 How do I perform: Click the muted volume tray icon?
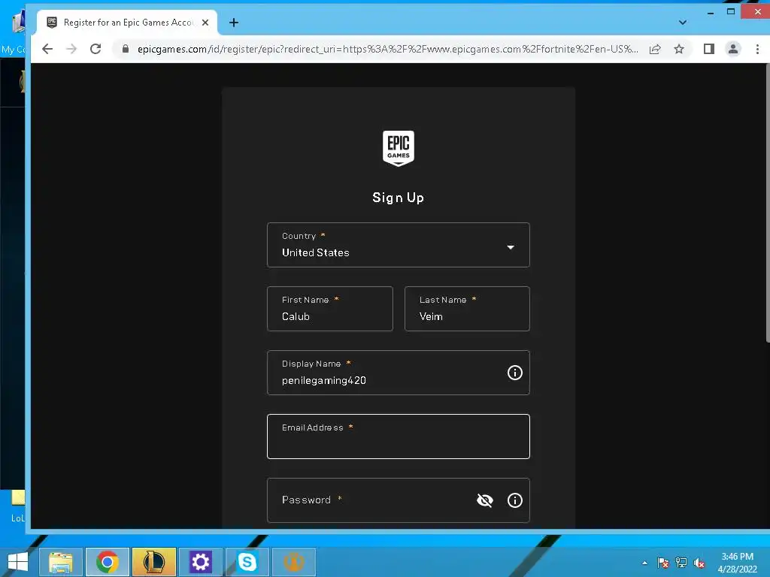(699, 563)
